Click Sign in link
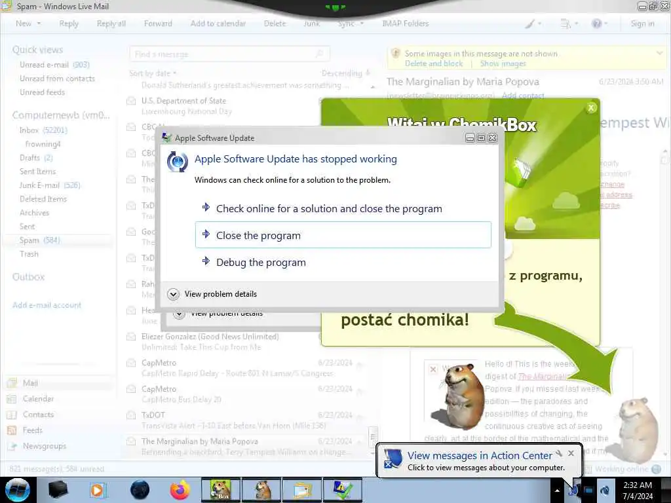Screen dimensions: 671x503 click(x=642, y=24)
